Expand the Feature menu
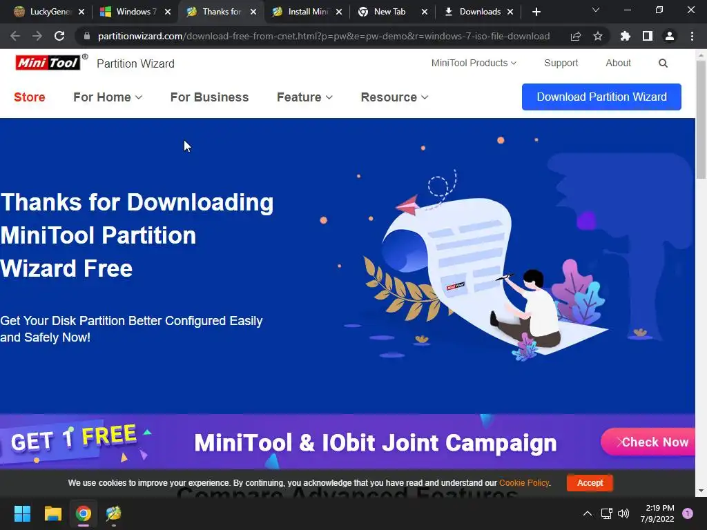Screen dimensions: 707x530 (304, 97)
